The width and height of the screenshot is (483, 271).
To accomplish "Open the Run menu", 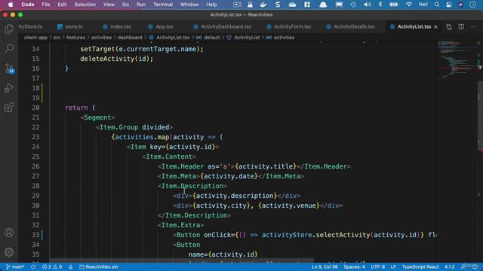I will (x=141, y=5).
